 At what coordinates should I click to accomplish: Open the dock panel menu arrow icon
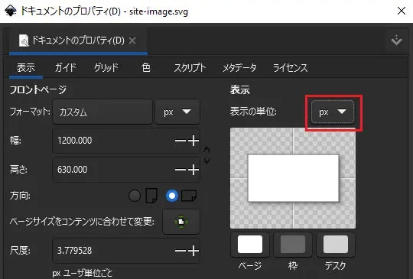point(396,41)
